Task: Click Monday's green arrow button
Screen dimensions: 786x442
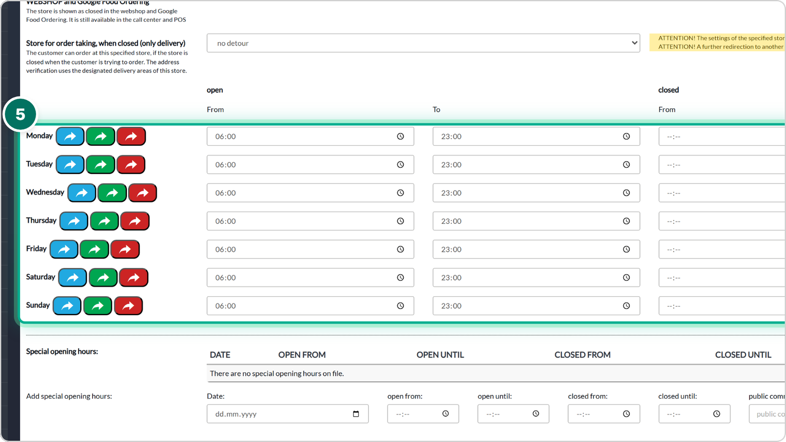Action: click(x=100, y=136)
